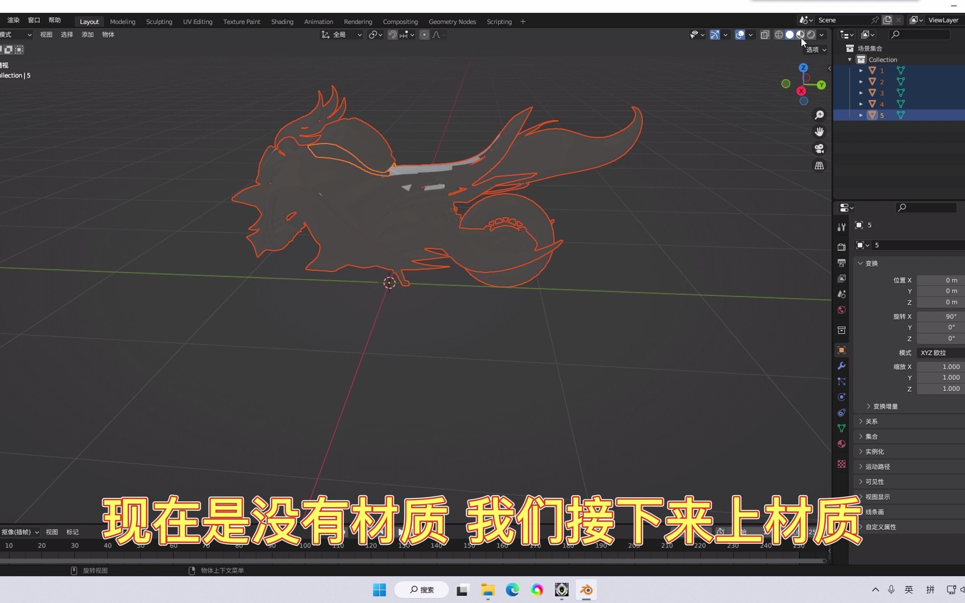Toggle the snapping magnet icon

pyautogui.click(x=392, y=35)
